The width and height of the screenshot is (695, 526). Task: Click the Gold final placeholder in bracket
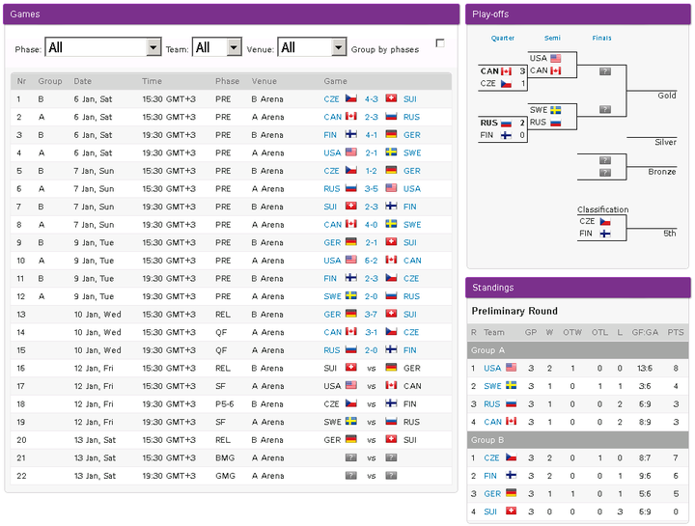(x=605, y=71)
